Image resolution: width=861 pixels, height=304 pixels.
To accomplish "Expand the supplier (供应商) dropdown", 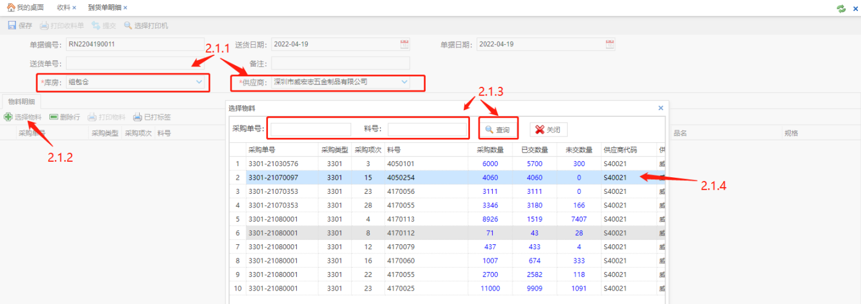I will pyautogui.click(x=404, y=82).
